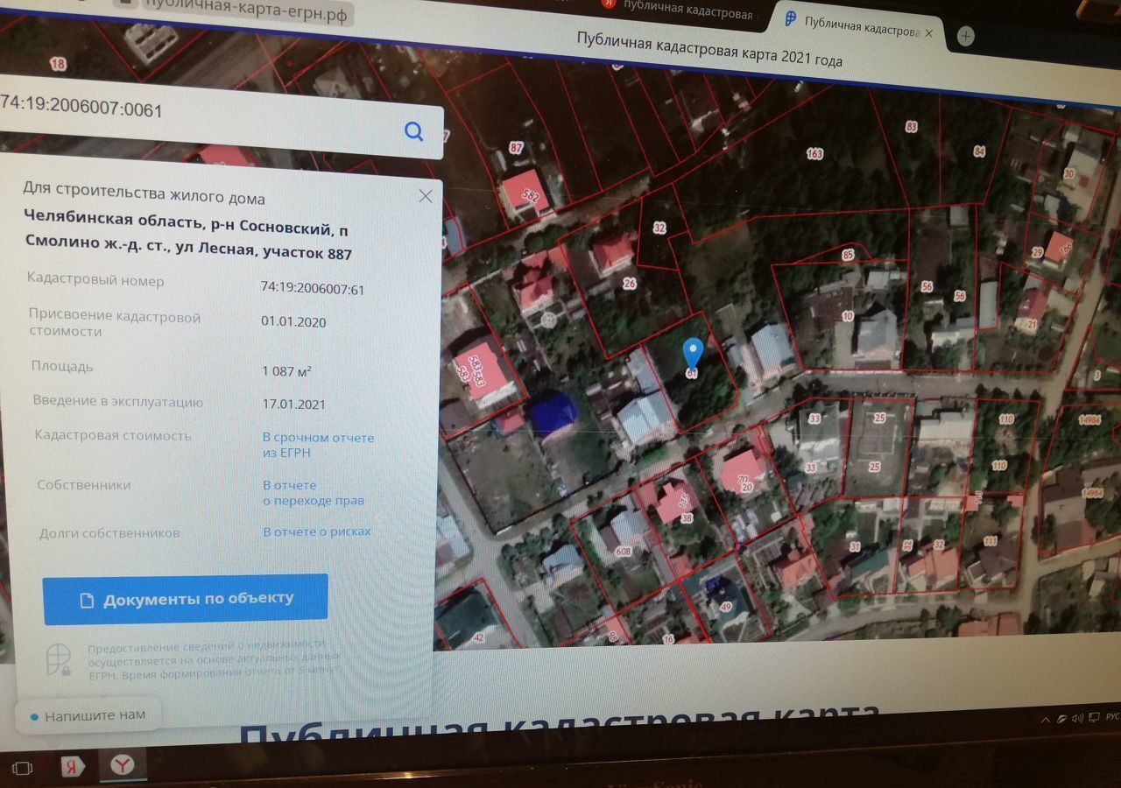Select map parcel labeled 49
Screen dimensions: 1121x788
pyautogui.click(x=725, y=607)
